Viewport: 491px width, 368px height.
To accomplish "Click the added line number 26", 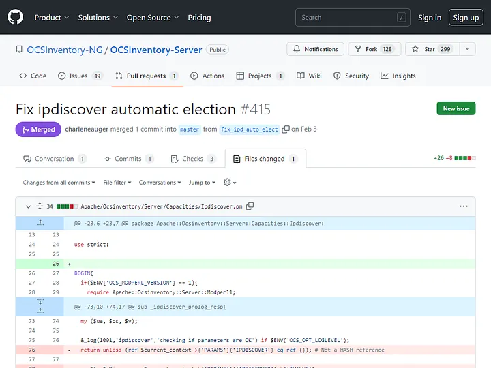I will 55,264.
